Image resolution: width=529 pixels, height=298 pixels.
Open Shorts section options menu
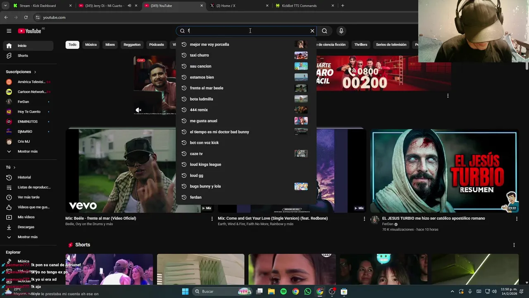pos(514,245)
